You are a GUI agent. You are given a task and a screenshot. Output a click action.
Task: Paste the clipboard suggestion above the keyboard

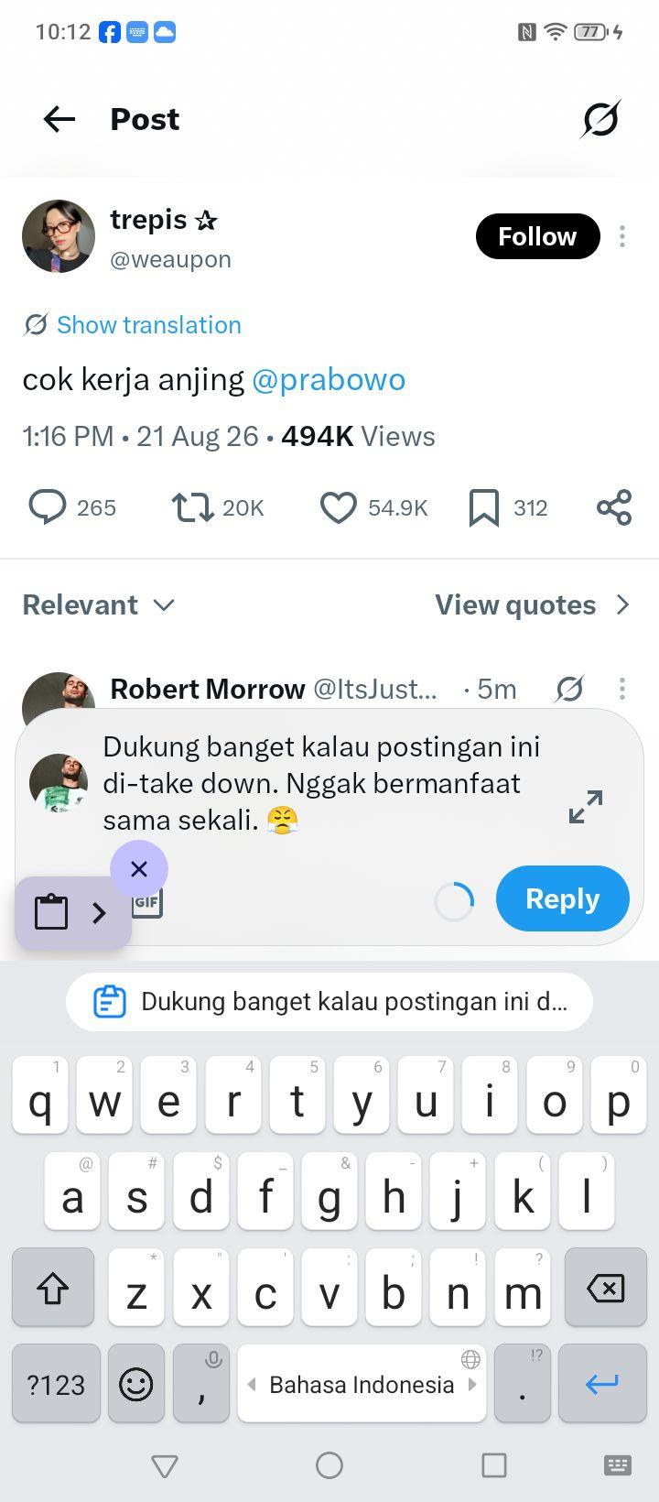pyautogui.click(x=329, y=1002)
